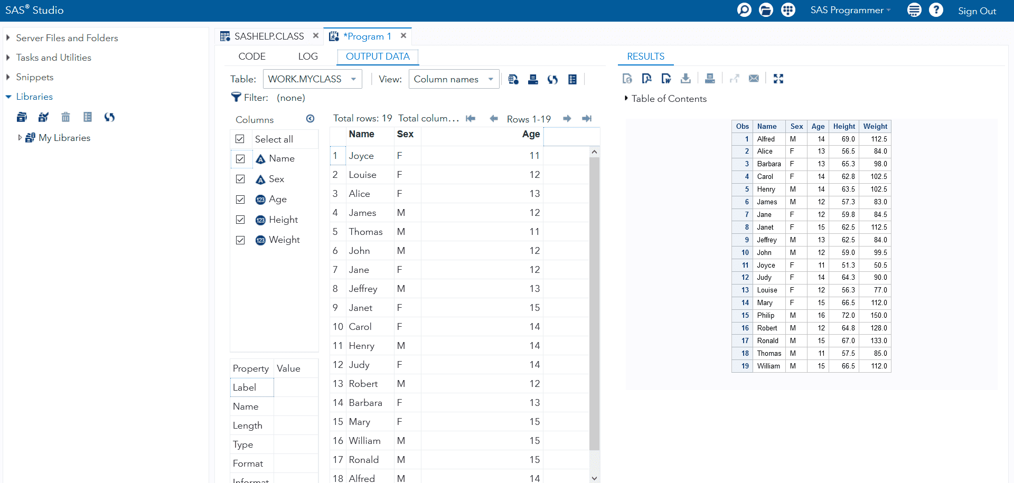This screenshot has width=1014, height=483.
Task: Refresh the output data table
Action: [x=552, y=79]
